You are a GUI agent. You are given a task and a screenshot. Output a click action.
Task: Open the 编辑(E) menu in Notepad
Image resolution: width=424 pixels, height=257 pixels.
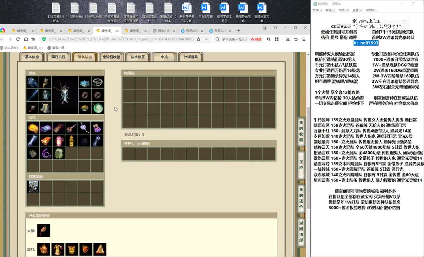tap(330, 10)
